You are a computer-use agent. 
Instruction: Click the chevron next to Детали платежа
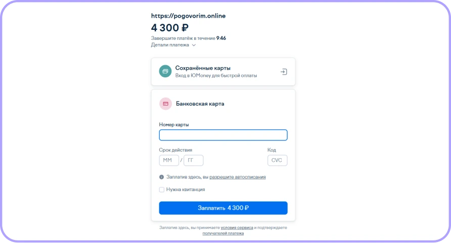(194, 45)
